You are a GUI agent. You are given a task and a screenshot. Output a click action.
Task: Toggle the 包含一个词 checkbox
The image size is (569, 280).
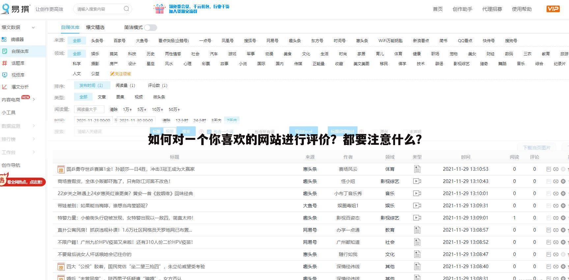pos(209,132)
